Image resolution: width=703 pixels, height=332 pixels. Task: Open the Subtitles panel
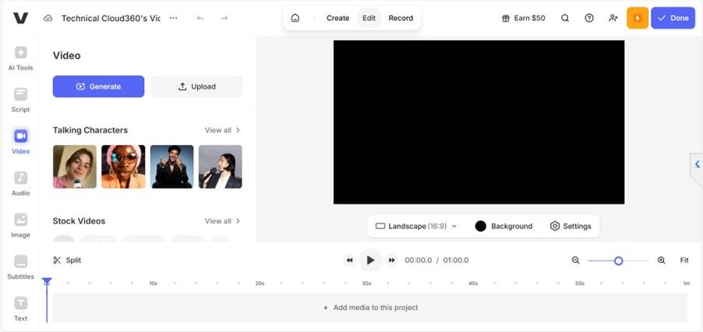[20, 267]
